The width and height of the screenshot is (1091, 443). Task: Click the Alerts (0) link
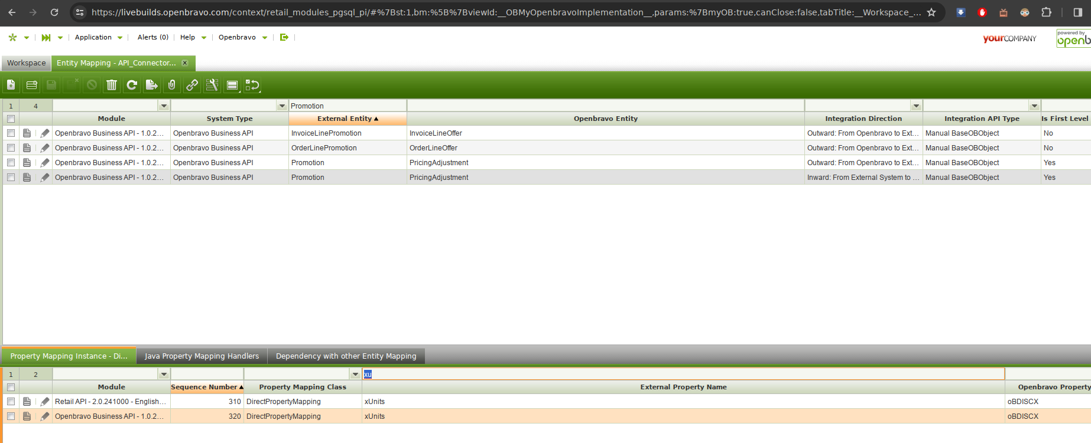point(152,37)
